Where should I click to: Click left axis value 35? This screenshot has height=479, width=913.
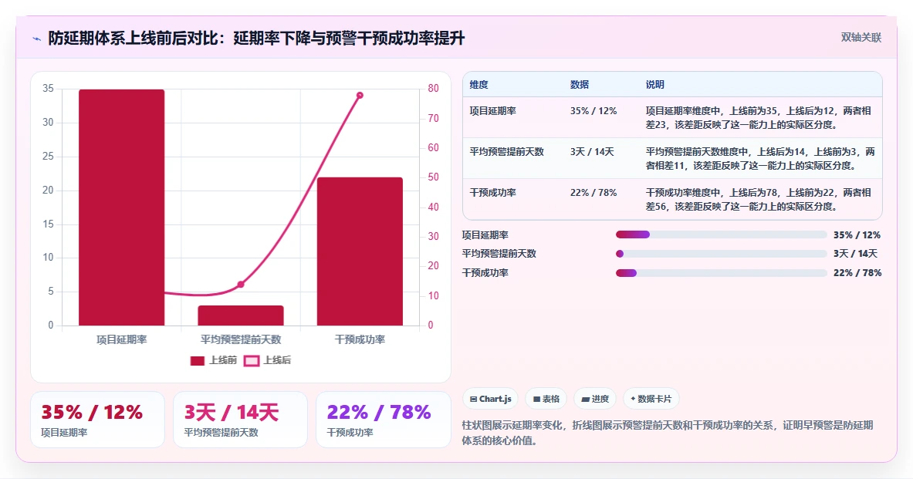coord(48,89)
